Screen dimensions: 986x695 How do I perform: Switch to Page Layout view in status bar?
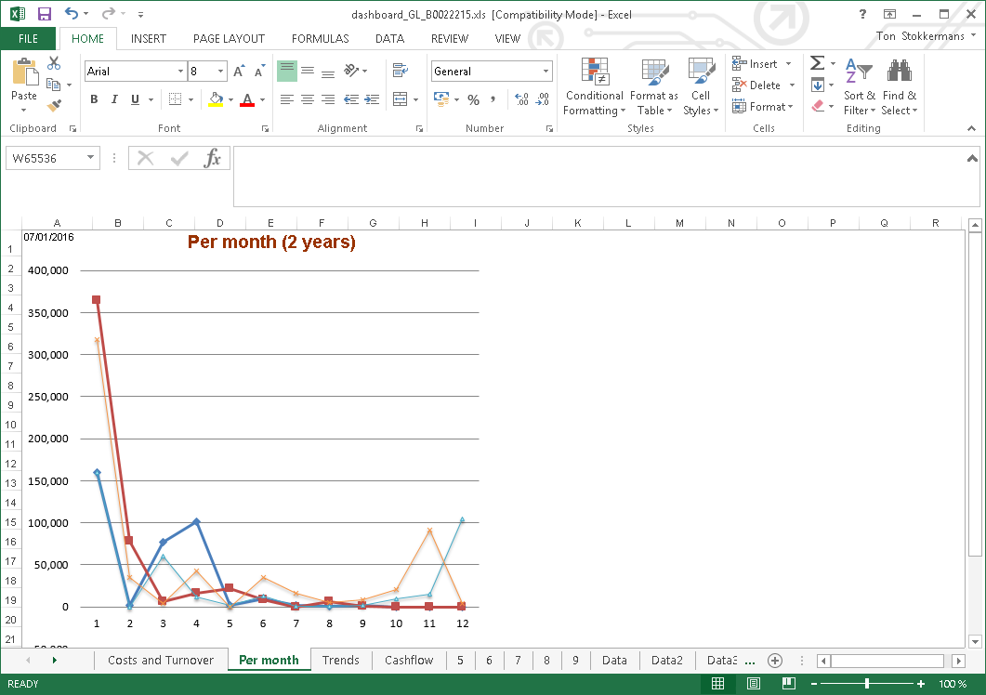754,684
